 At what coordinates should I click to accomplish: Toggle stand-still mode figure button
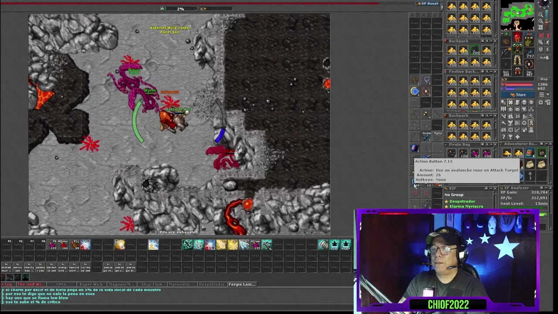(548, 35)
